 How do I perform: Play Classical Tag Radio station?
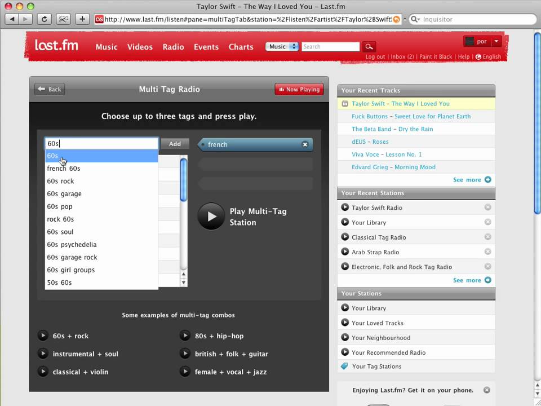[x=345, y=237]
